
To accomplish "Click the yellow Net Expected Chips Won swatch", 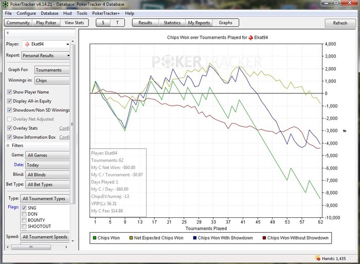I will point(131,238).
